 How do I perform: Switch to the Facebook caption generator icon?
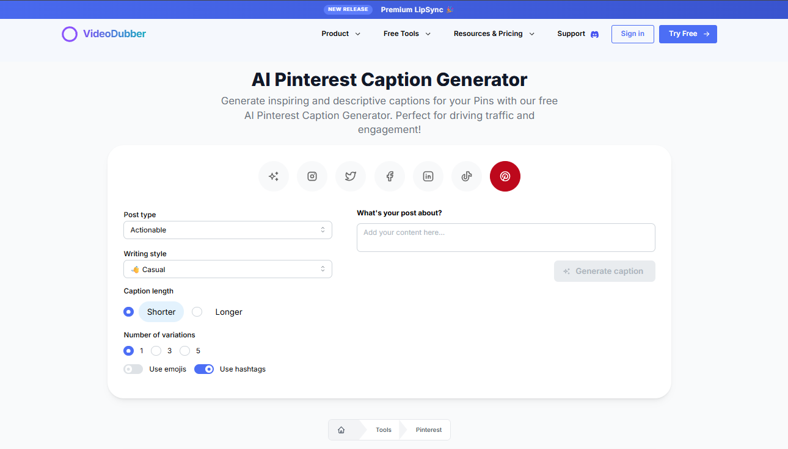coord(390,176)
